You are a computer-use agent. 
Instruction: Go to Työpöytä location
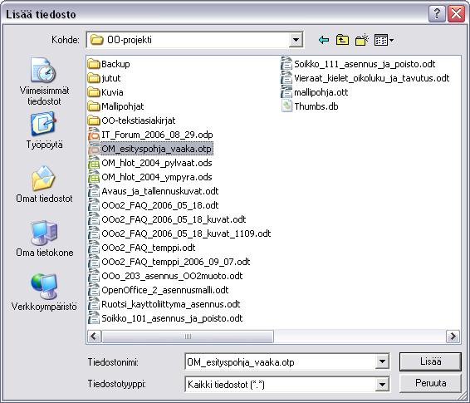pos(44,130)
